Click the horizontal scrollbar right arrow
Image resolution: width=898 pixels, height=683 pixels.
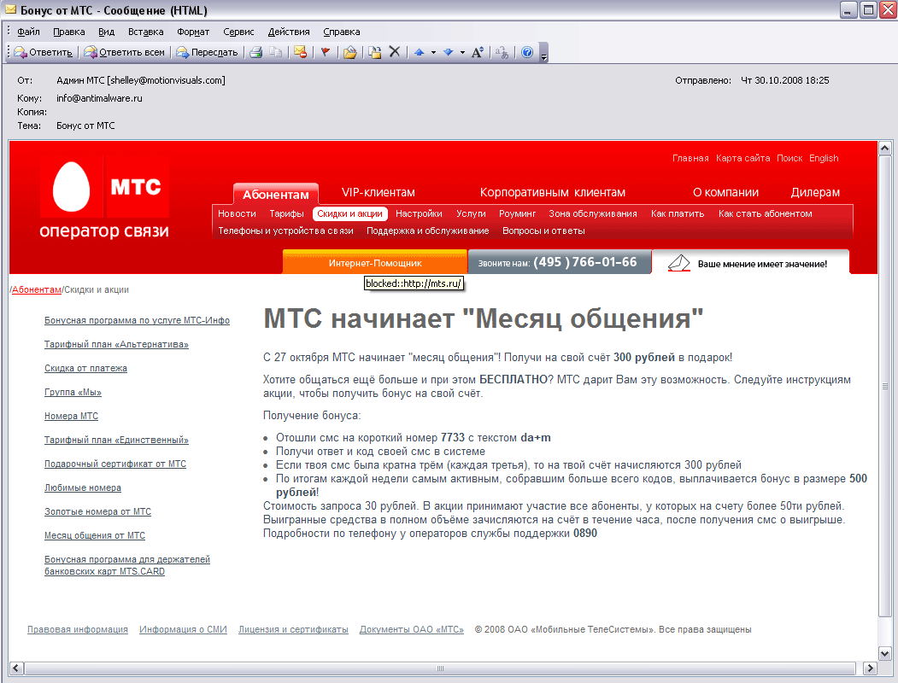870,668
